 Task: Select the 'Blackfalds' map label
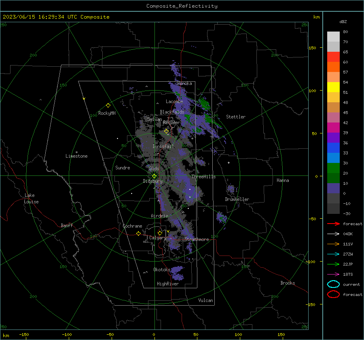172,112
